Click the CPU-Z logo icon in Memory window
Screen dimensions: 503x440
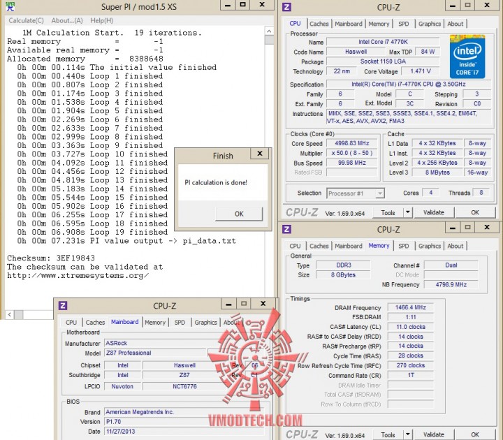pyautogui.click(x=286, y=229)
